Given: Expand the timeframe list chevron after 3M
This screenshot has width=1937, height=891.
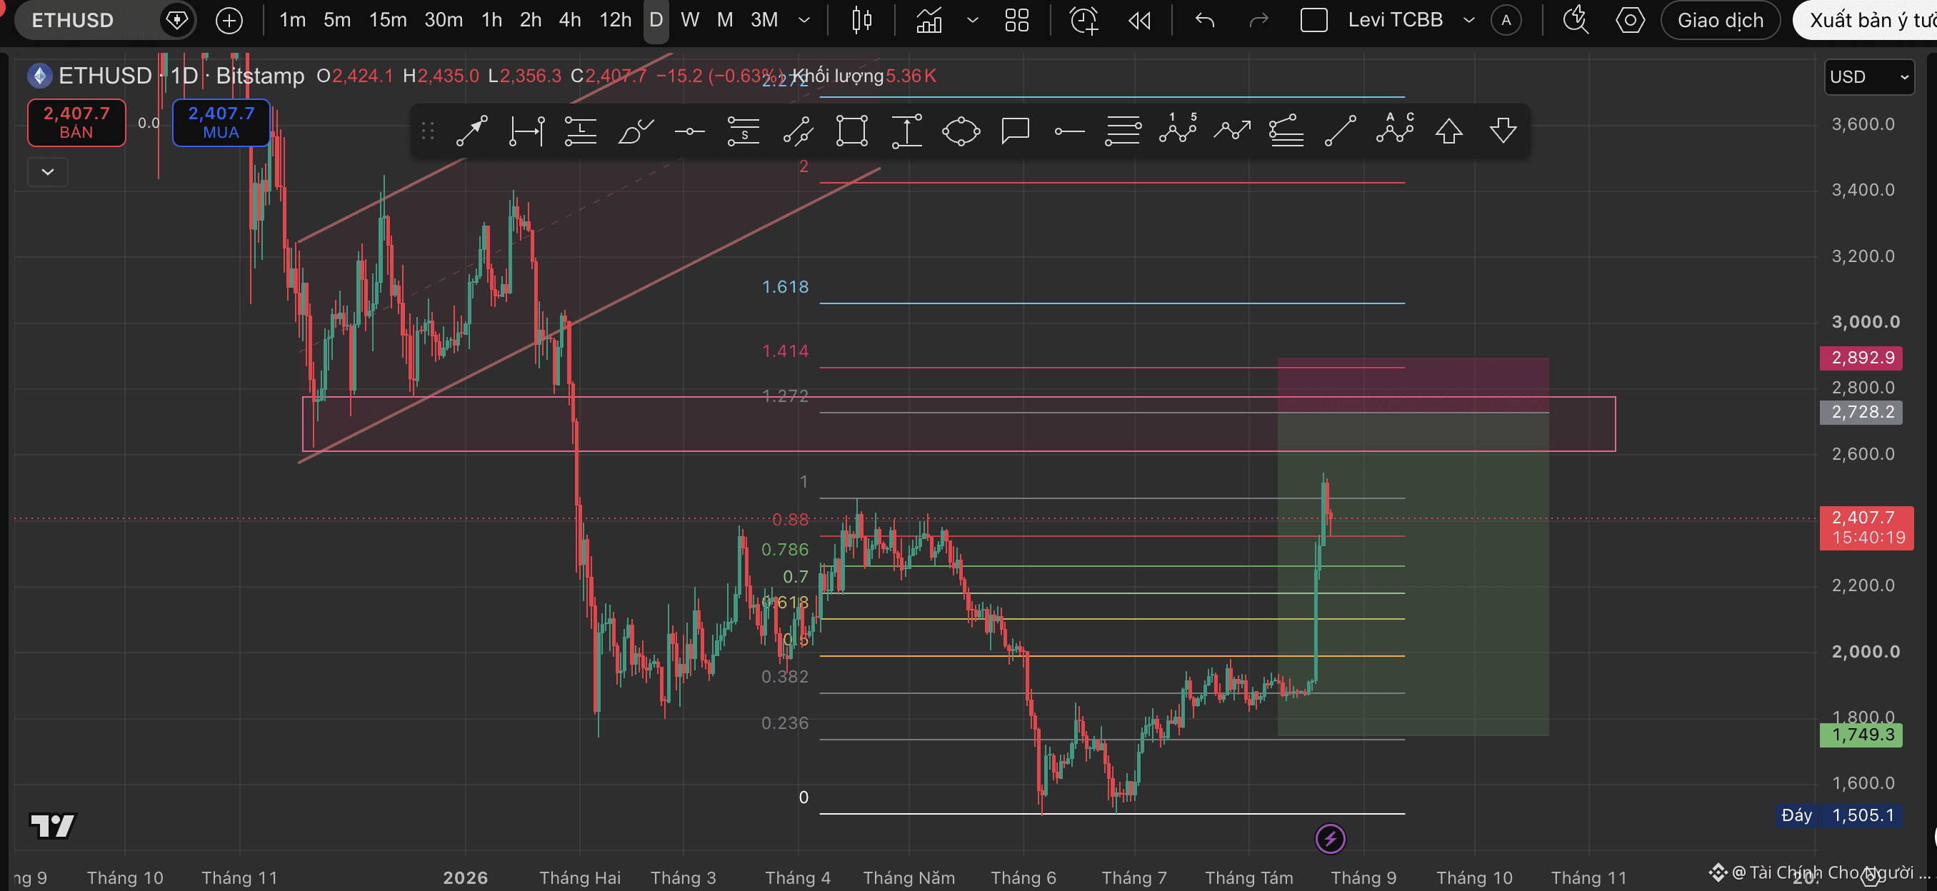Looking at the screenshot, I should tap(804, 20).
